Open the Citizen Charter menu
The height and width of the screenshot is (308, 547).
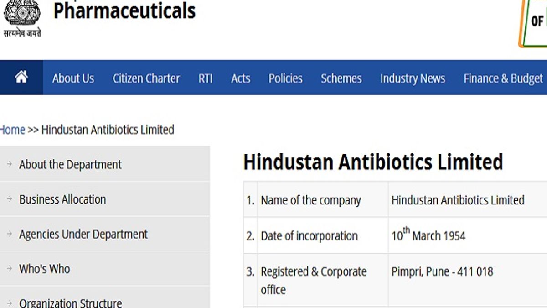(x=146, y=78)
